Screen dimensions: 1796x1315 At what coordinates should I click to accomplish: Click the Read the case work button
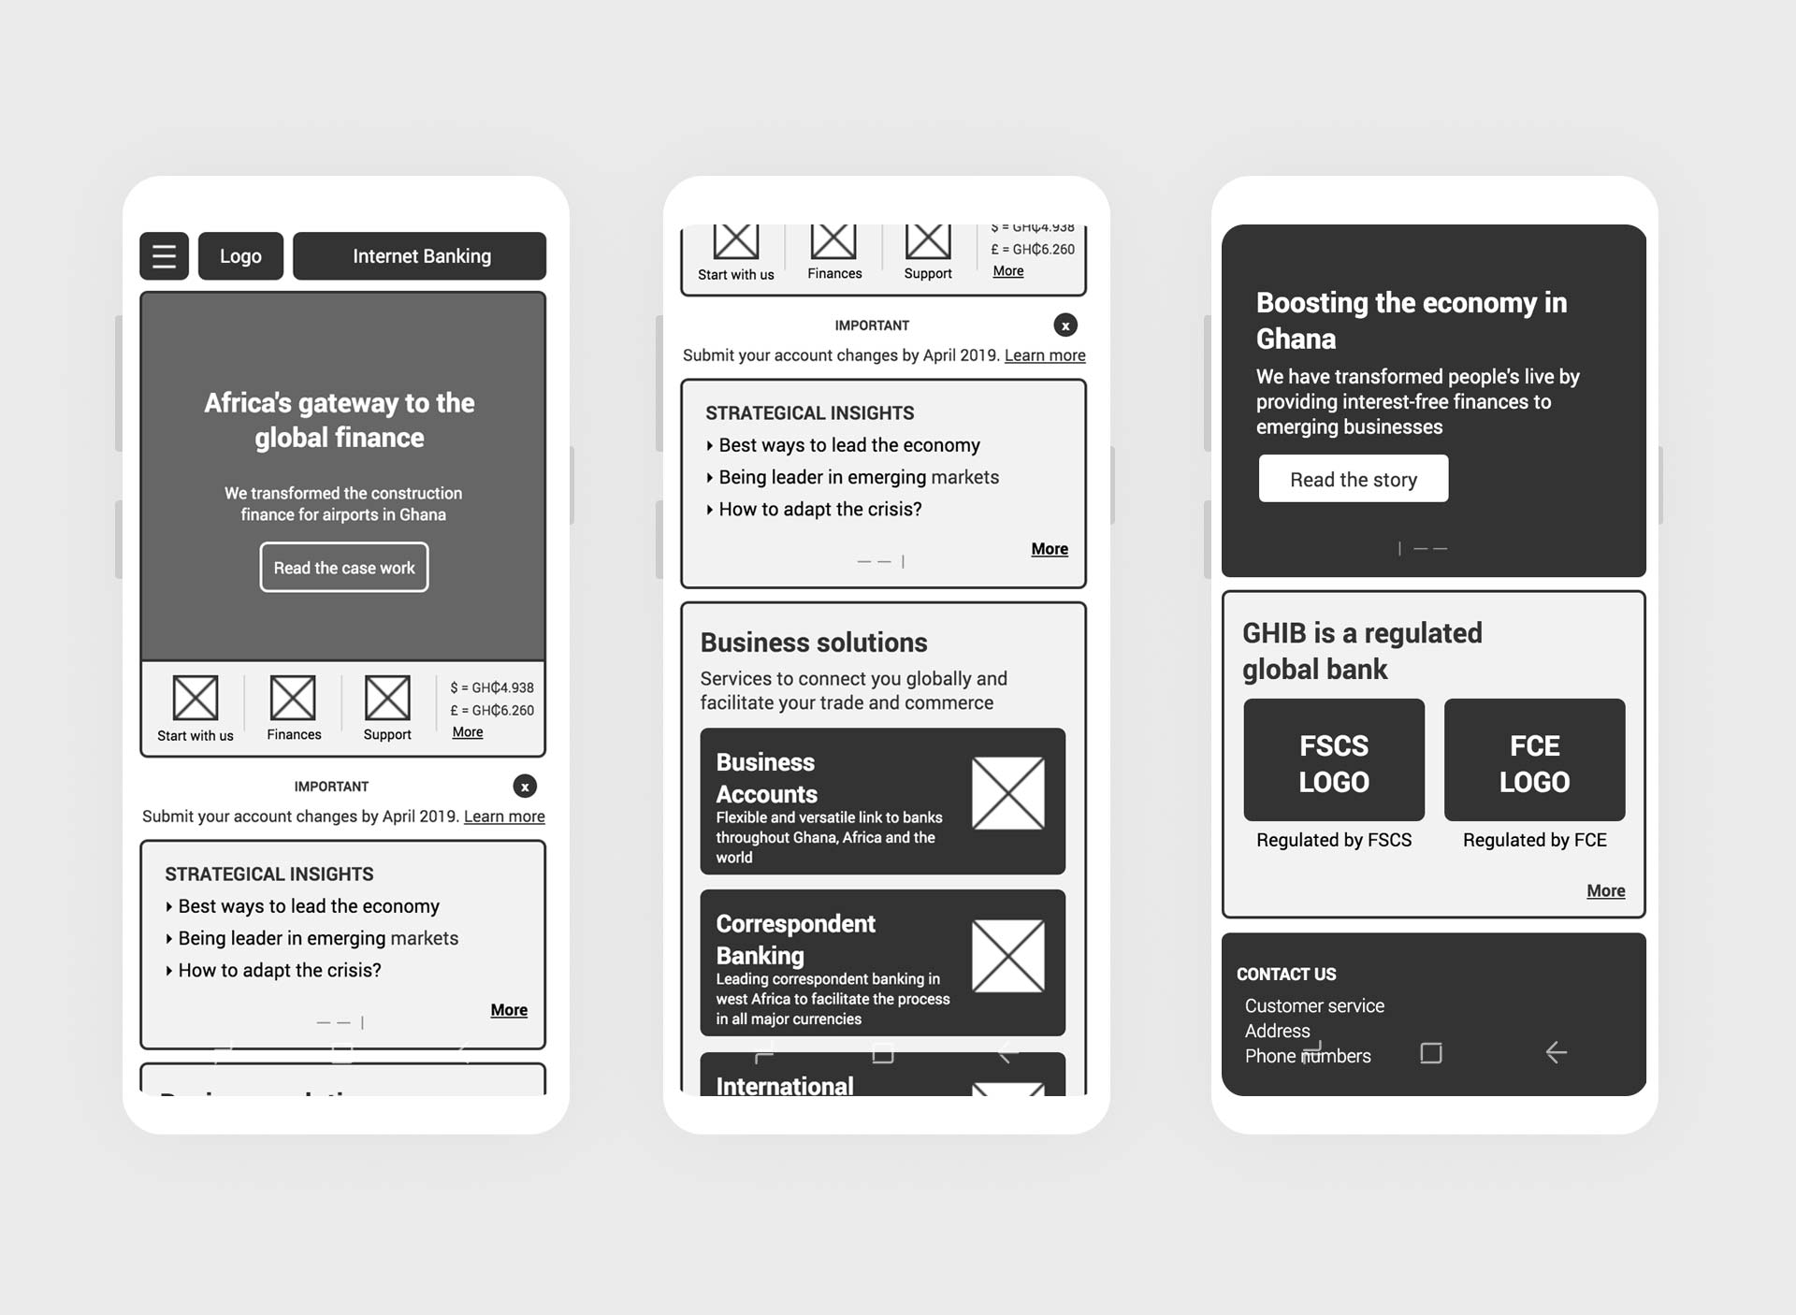(343, 568)
